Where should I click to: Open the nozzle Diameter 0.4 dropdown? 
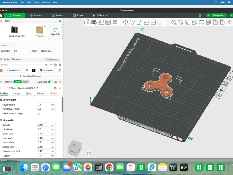click(21, 51)
